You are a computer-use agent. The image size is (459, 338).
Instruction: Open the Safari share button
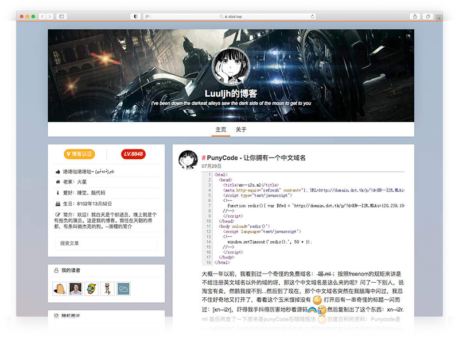tap(415, 17)
